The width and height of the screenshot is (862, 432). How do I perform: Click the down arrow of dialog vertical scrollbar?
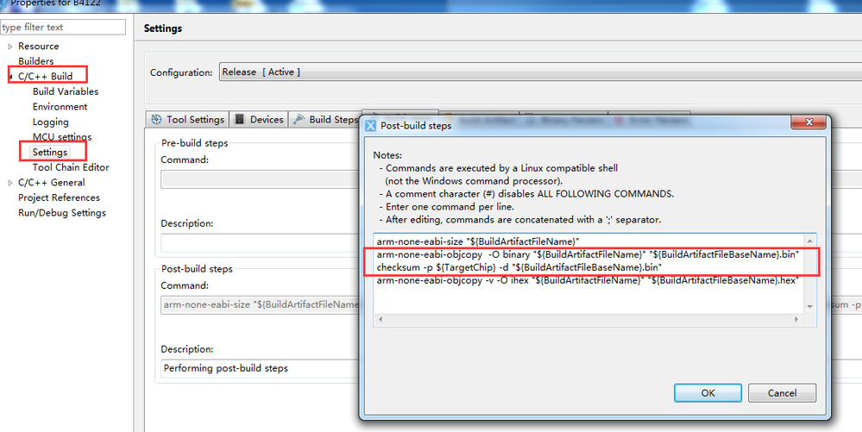click(809, 307)
